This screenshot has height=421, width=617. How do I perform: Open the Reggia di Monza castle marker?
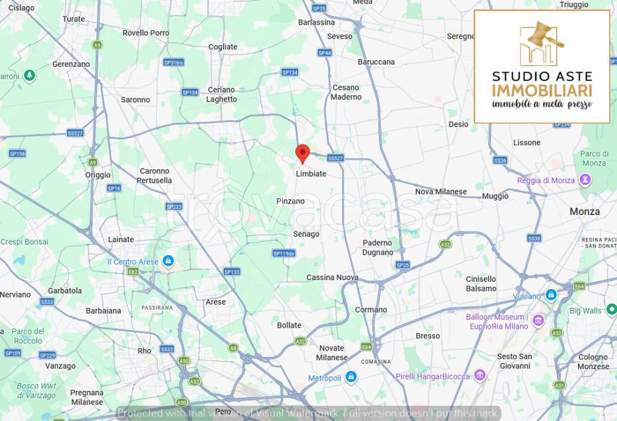[586, 180]
